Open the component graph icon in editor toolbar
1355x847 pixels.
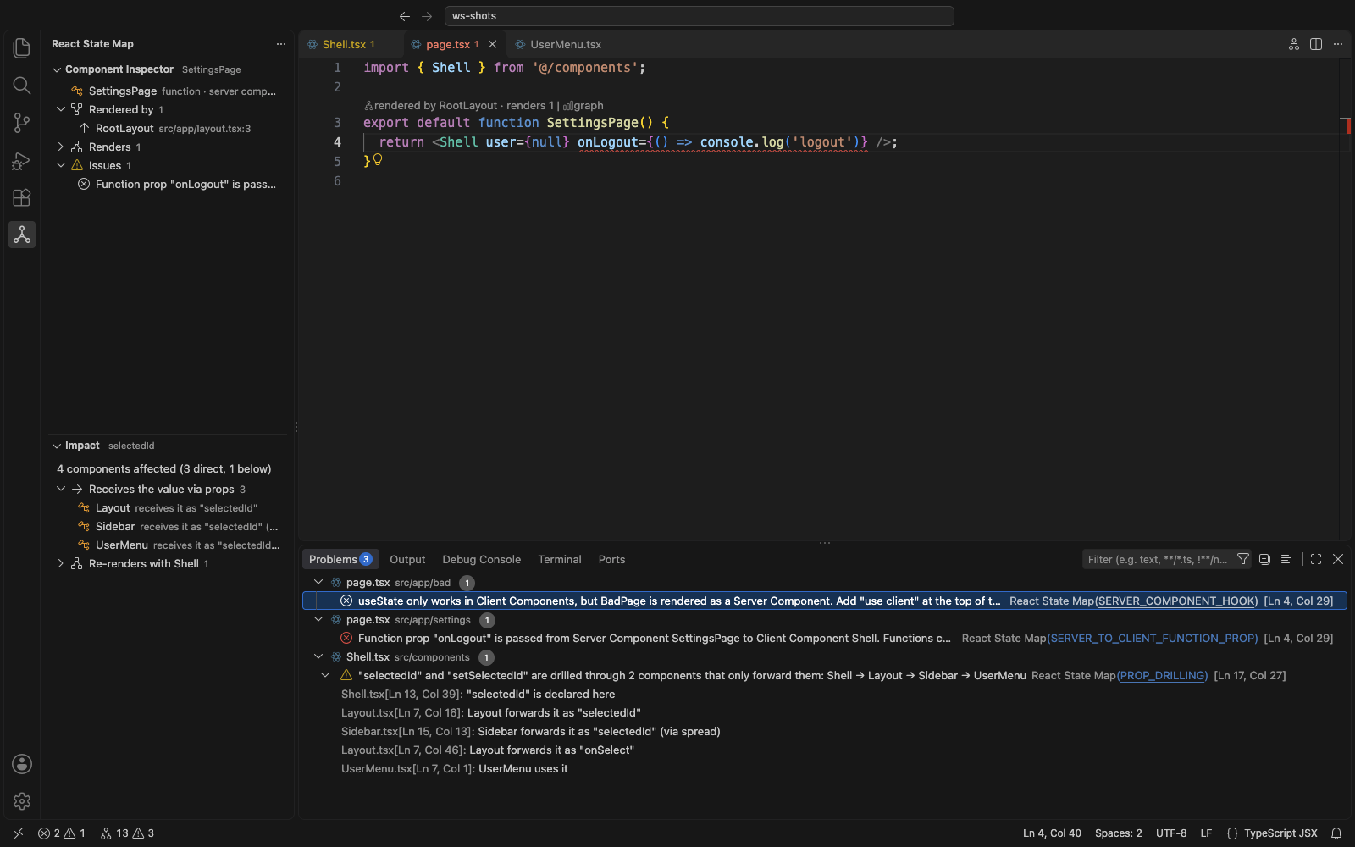1294,44
